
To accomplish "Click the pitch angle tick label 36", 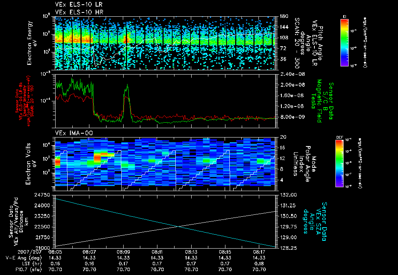I will (282, 59).
